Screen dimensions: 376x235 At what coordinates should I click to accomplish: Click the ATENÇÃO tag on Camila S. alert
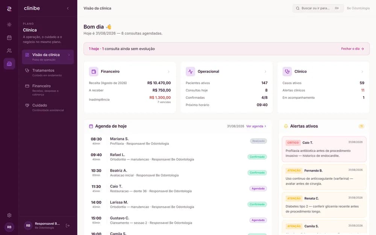[x=294, y=226]
